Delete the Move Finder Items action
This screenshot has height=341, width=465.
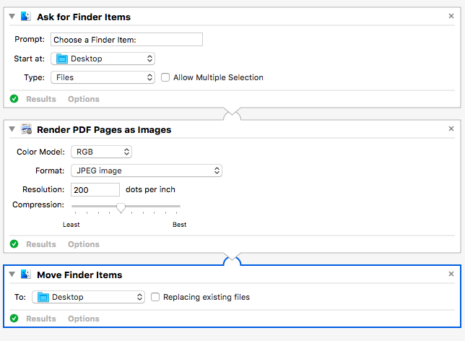(451, 275)
